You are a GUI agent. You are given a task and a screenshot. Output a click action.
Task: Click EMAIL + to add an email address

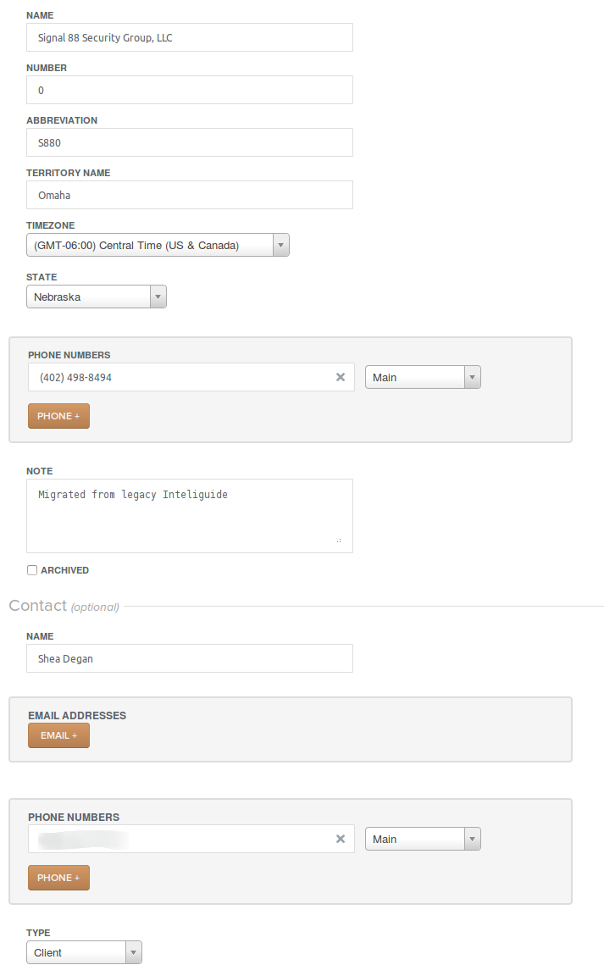[x=58, y=735]
